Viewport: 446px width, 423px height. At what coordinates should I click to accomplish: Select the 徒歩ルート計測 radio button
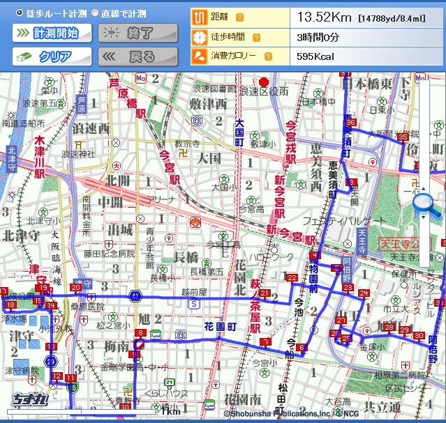[19, 13]
